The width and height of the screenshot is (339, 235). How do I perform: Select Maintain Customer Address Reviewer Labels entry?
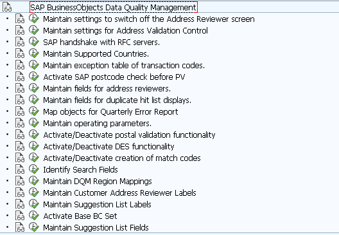119,193
